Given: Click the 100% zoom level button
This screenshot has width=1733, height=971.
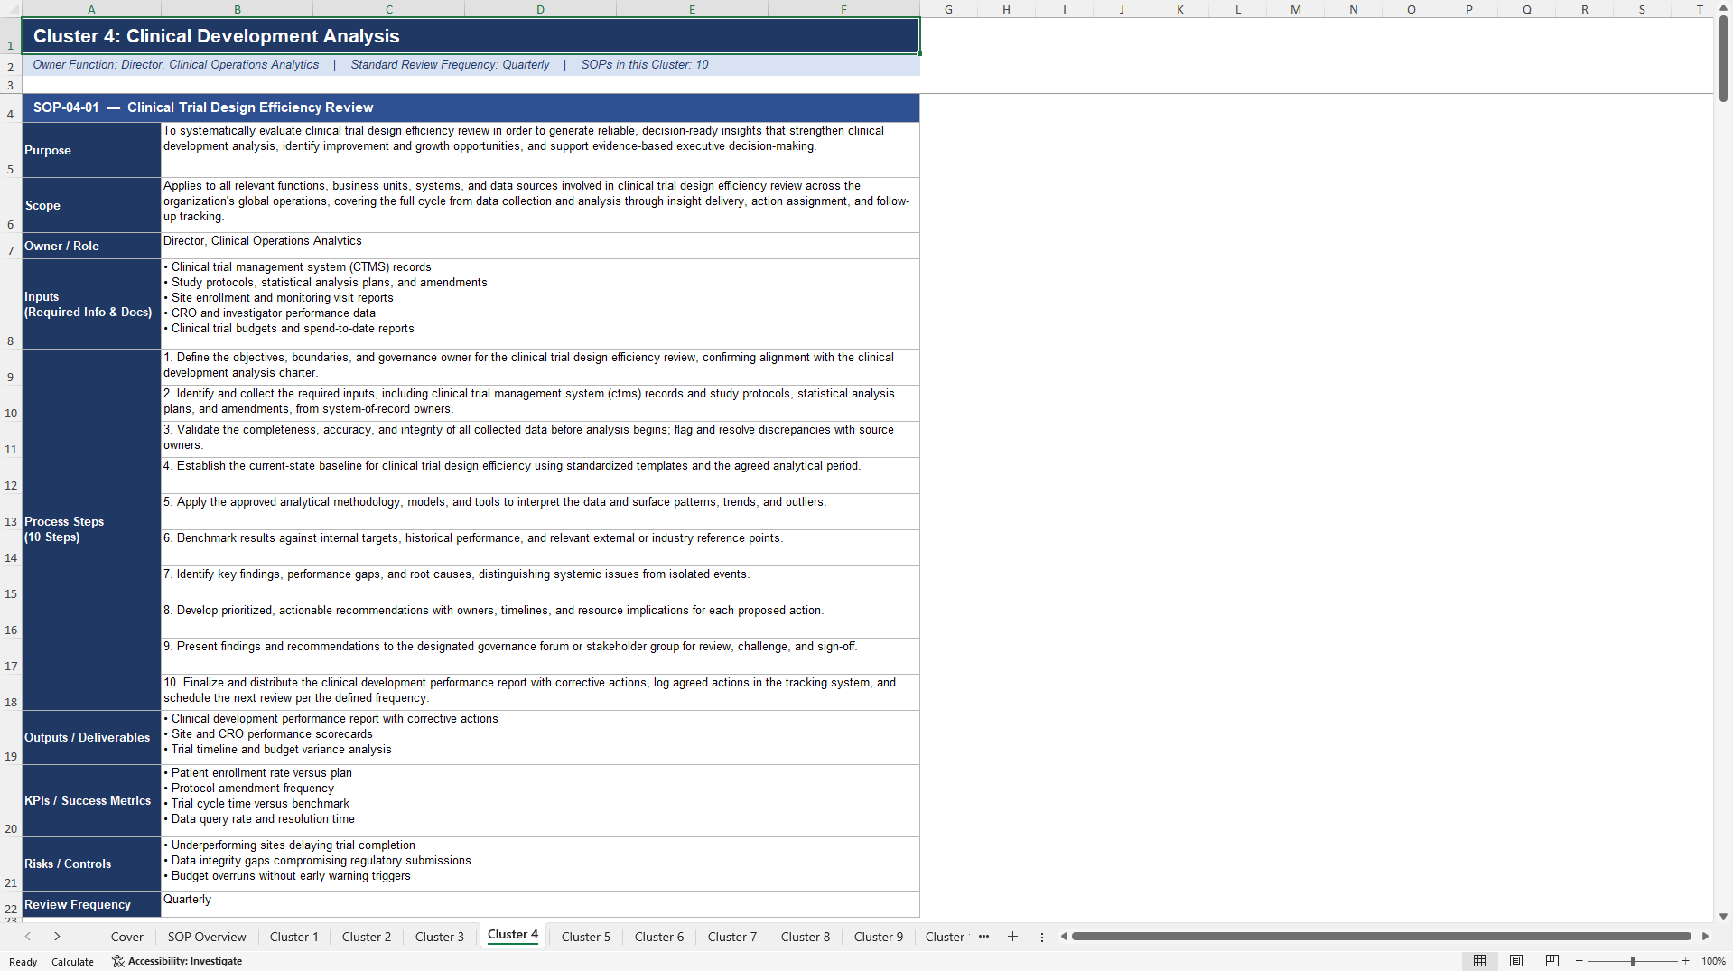Looking at the screenshot, I should pos(1713,961).
